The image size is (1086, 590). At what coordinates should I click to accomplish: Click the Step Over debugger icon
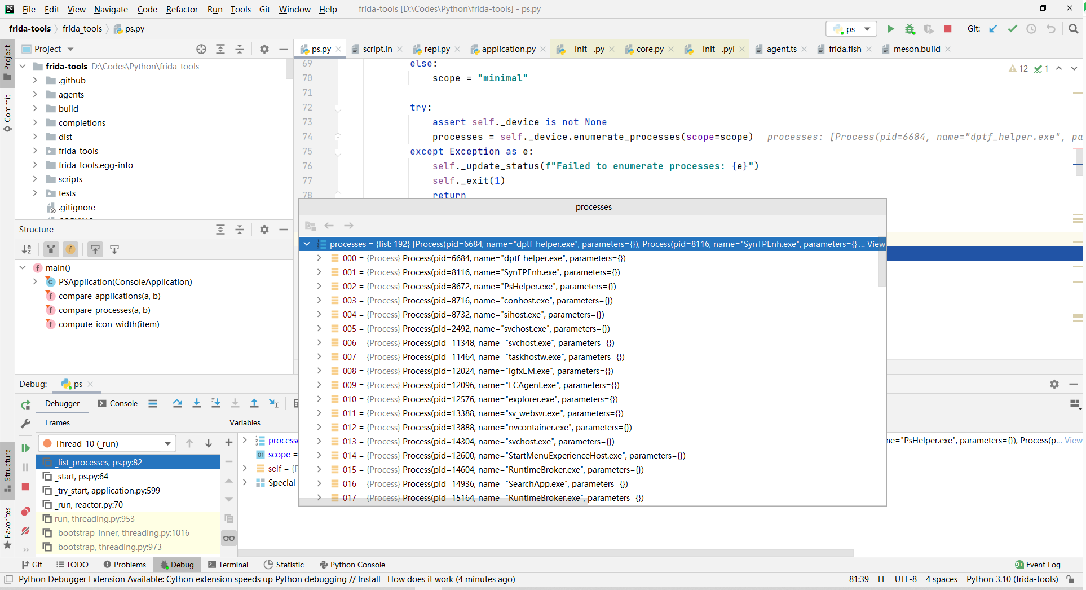tap(178, 403)
